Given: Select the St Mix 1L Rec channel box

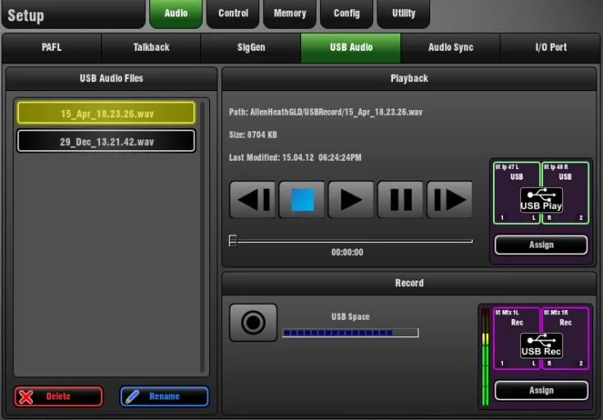Looking at the screenshot, I should [x=517, y=338].
